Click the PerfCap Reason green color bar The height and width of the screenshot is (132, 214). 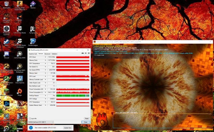point(73,96)
